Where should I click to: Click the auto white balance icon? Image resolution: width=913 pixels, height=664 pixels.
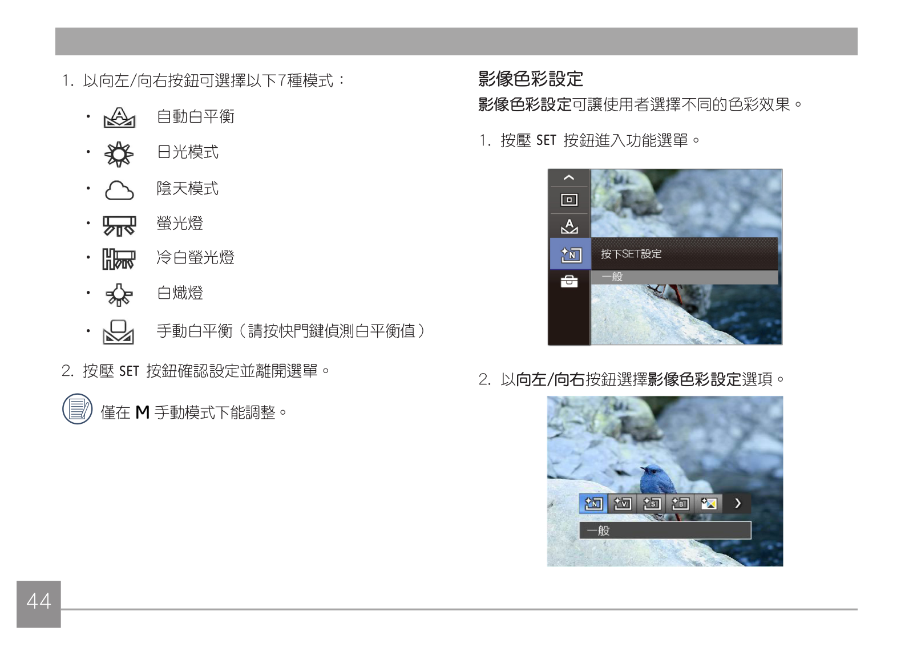pyautogui.click(x=119, y=118)
